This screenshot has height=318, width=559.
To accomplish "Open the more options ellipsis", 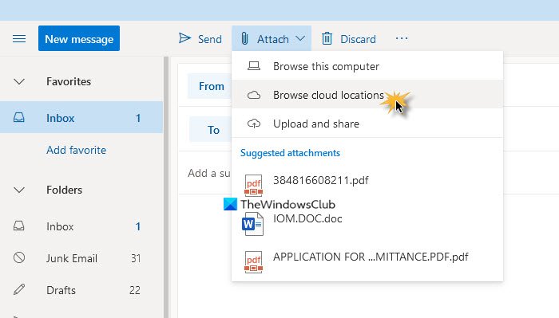I will (402, 38).
